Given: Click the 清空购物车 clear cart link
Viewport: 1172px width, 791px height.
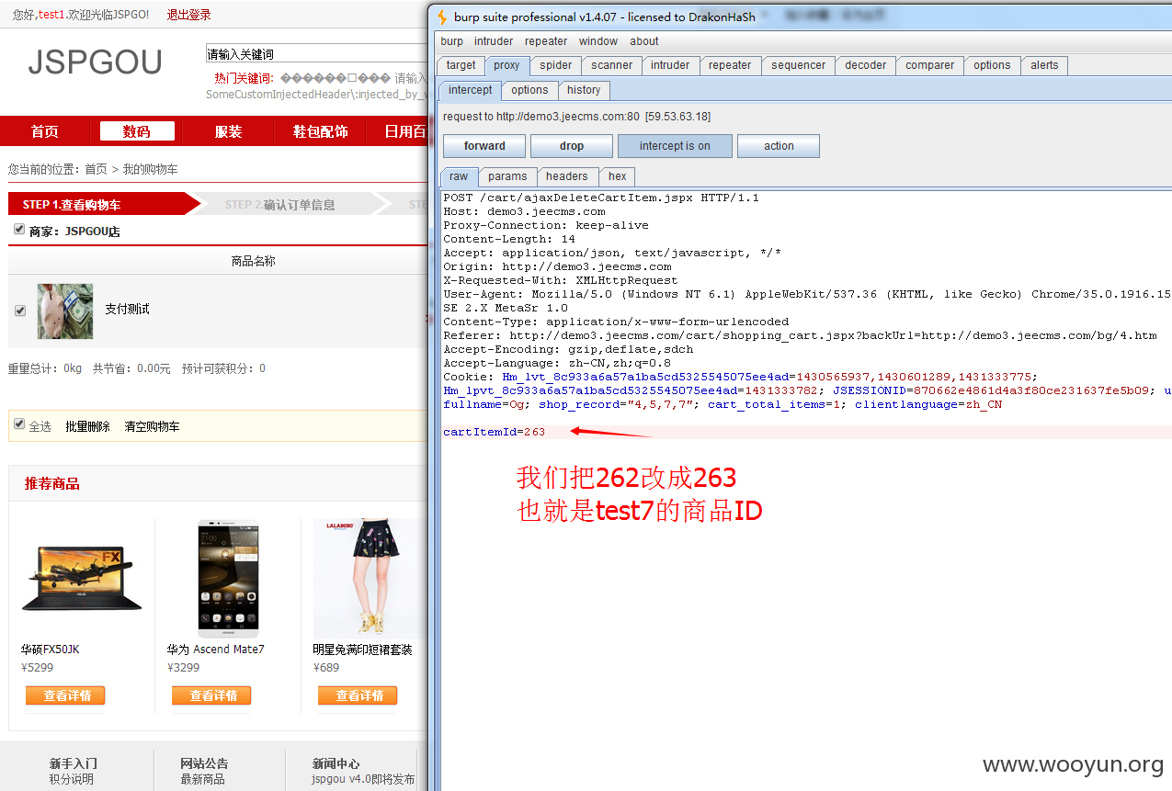Looking at the screenshot, I should [x=153, y=426].
